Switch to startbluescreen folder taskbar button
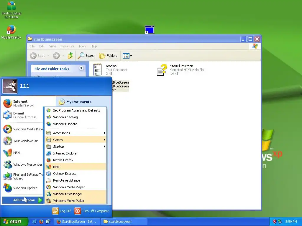Viewport: 302px width, 226px height. (124, 222)
